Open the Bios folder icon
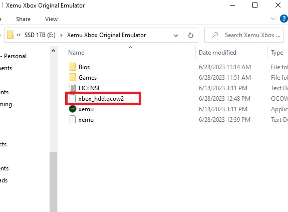288x212 pixels. pos(73,67)
